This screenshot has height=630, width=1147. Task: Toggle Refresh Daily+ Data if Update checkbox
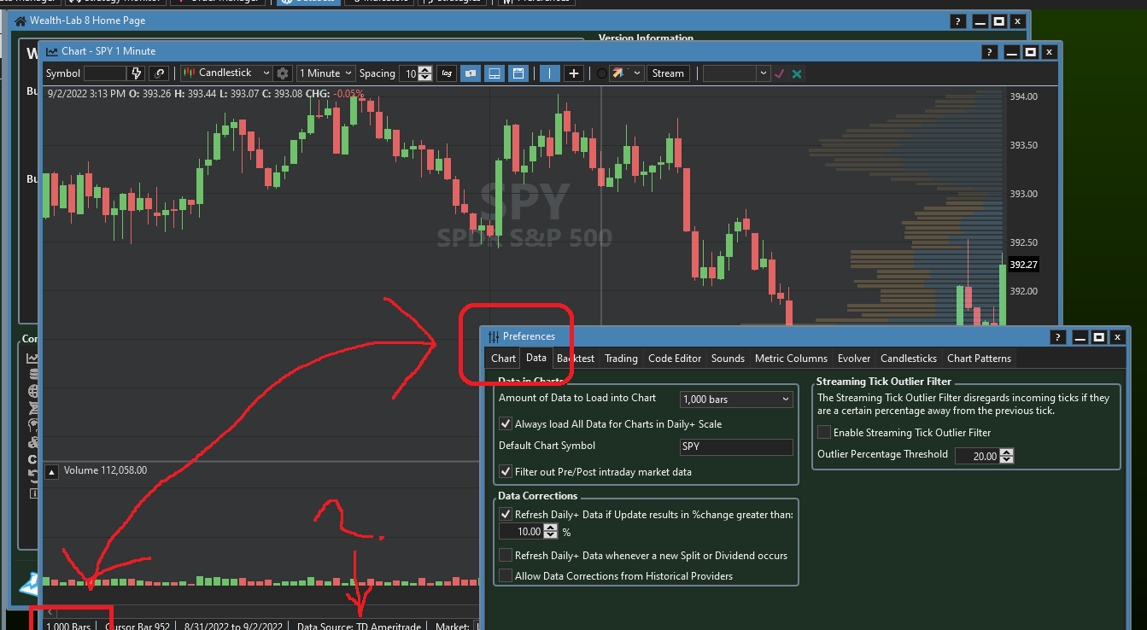505,515
